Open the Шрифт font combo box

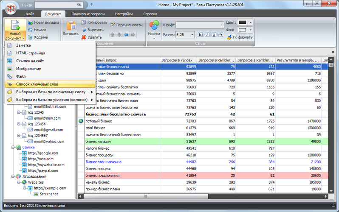coord(200,25)
